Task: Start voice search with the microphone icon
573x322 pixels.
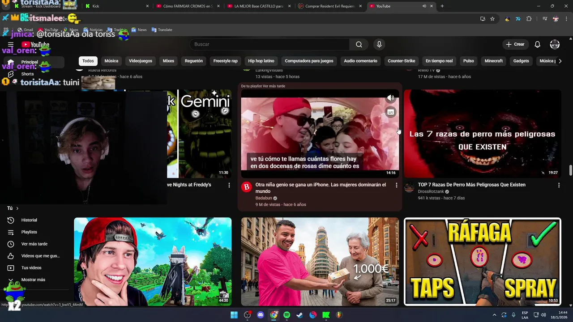Action: 379,44
